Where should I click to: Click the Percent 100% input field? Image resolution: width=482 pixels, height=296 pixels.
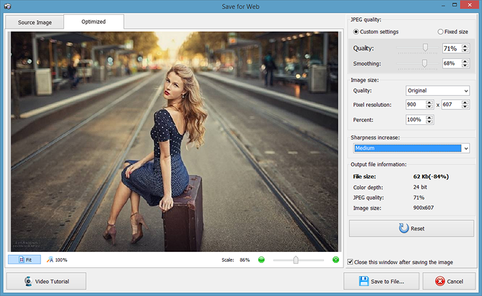coord(416,119)
